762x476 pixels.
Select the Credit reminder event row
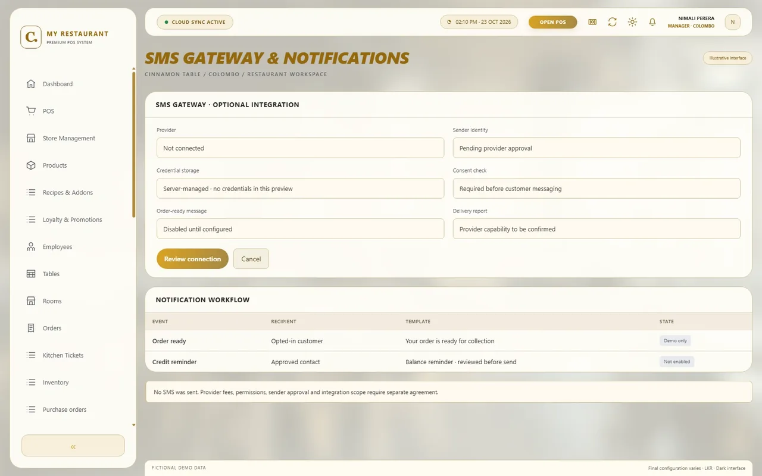(448, 362)
